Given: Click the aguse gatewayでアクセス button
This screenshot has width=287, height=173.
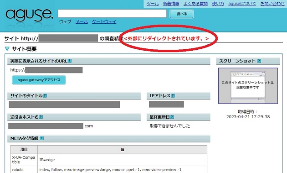Looking at the screenshot, I should pos(39,80).
